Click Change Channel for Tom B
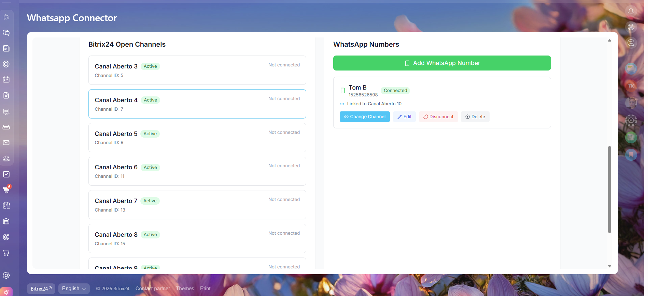Viewport: 648px width, 296px height. pos(364,116)
